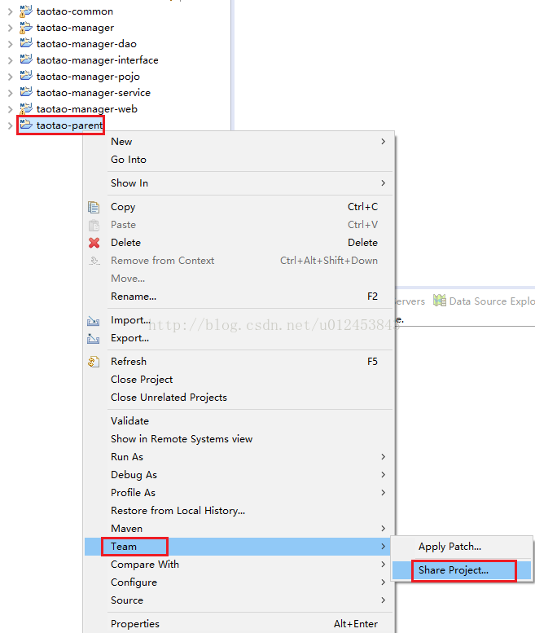Select Validate menu entry
Screen dimensions: 535x633
[x=239, y=420]
